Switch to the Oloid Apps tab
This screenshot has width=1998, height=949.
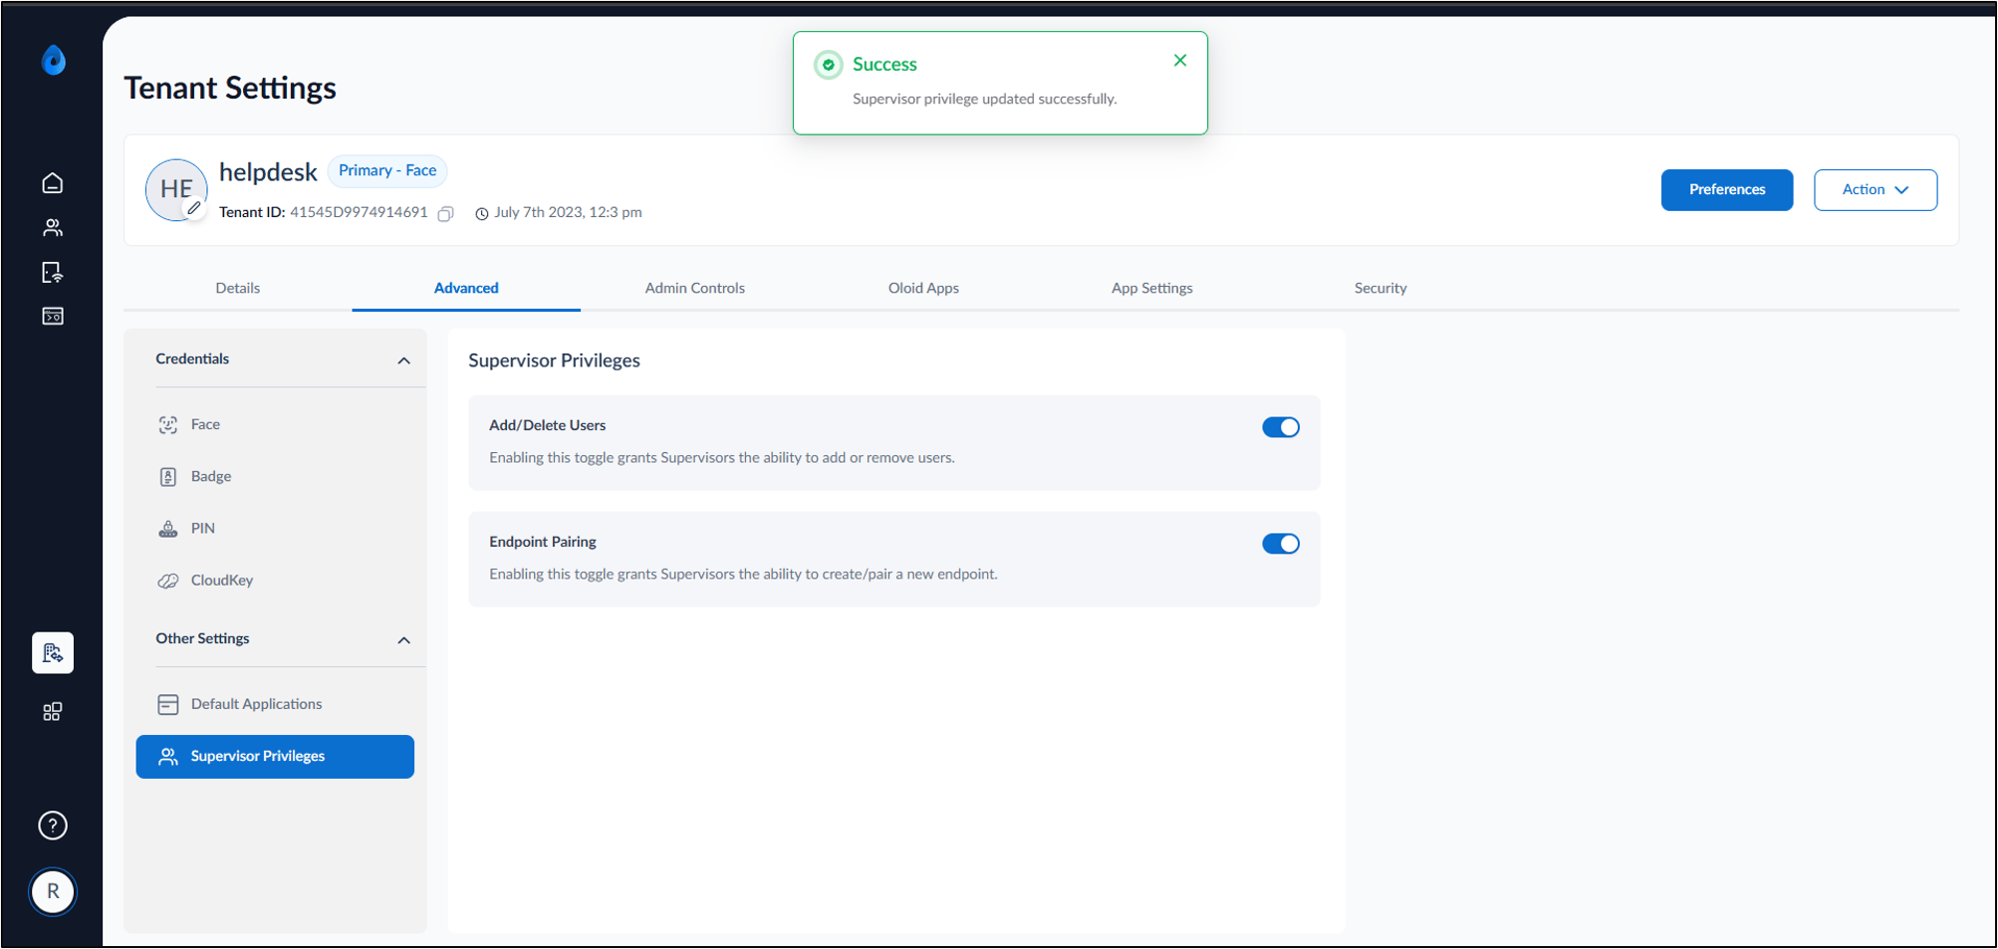(x=923, y=288)
